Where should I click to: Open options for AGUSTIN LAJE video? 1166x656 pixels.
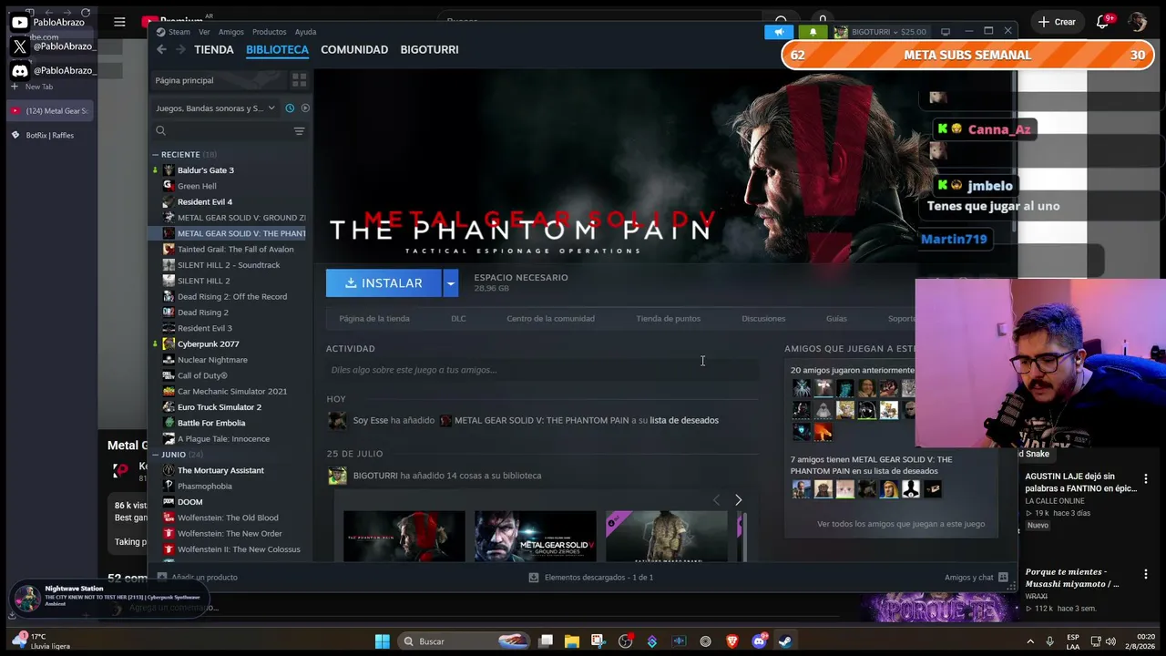coord(1146,477)
